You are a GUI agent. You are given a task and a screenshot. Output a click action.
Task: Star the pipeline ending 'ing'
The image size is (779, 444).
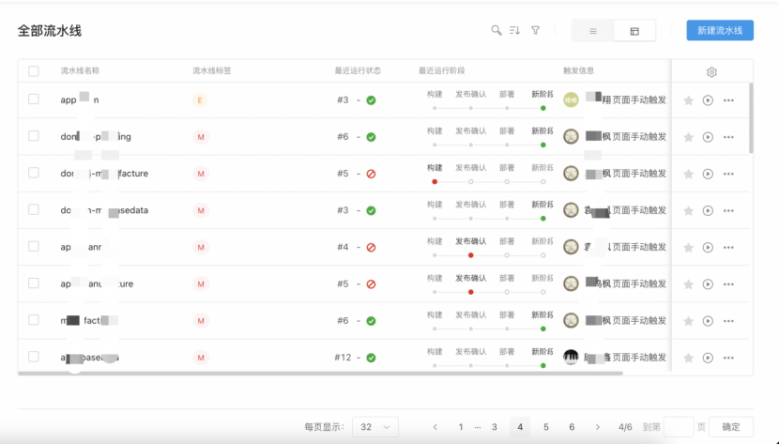688,137
